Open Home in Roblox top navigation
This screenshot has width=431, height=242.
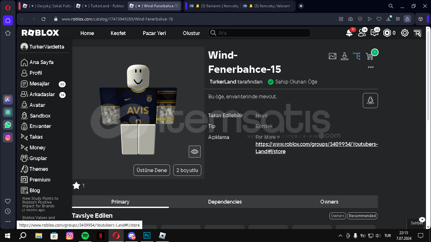point(87,33)
